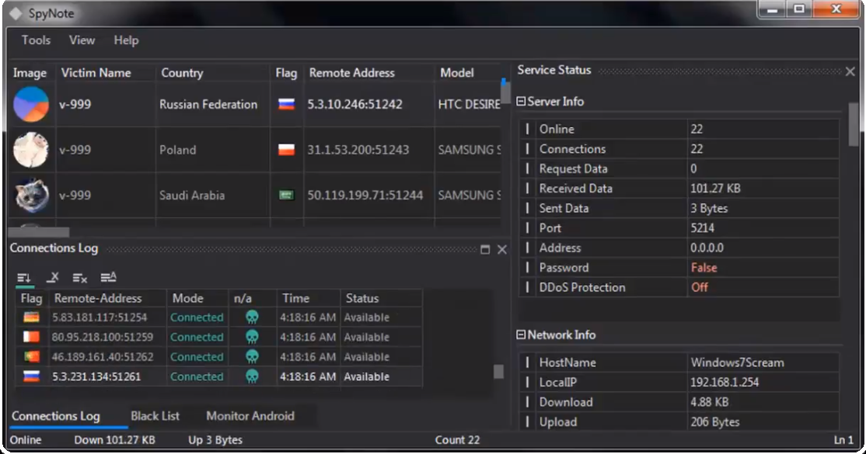The height and width of the screenshot is (454, 866).
Task: Open the Tools menu
Action: click(36, 40)
